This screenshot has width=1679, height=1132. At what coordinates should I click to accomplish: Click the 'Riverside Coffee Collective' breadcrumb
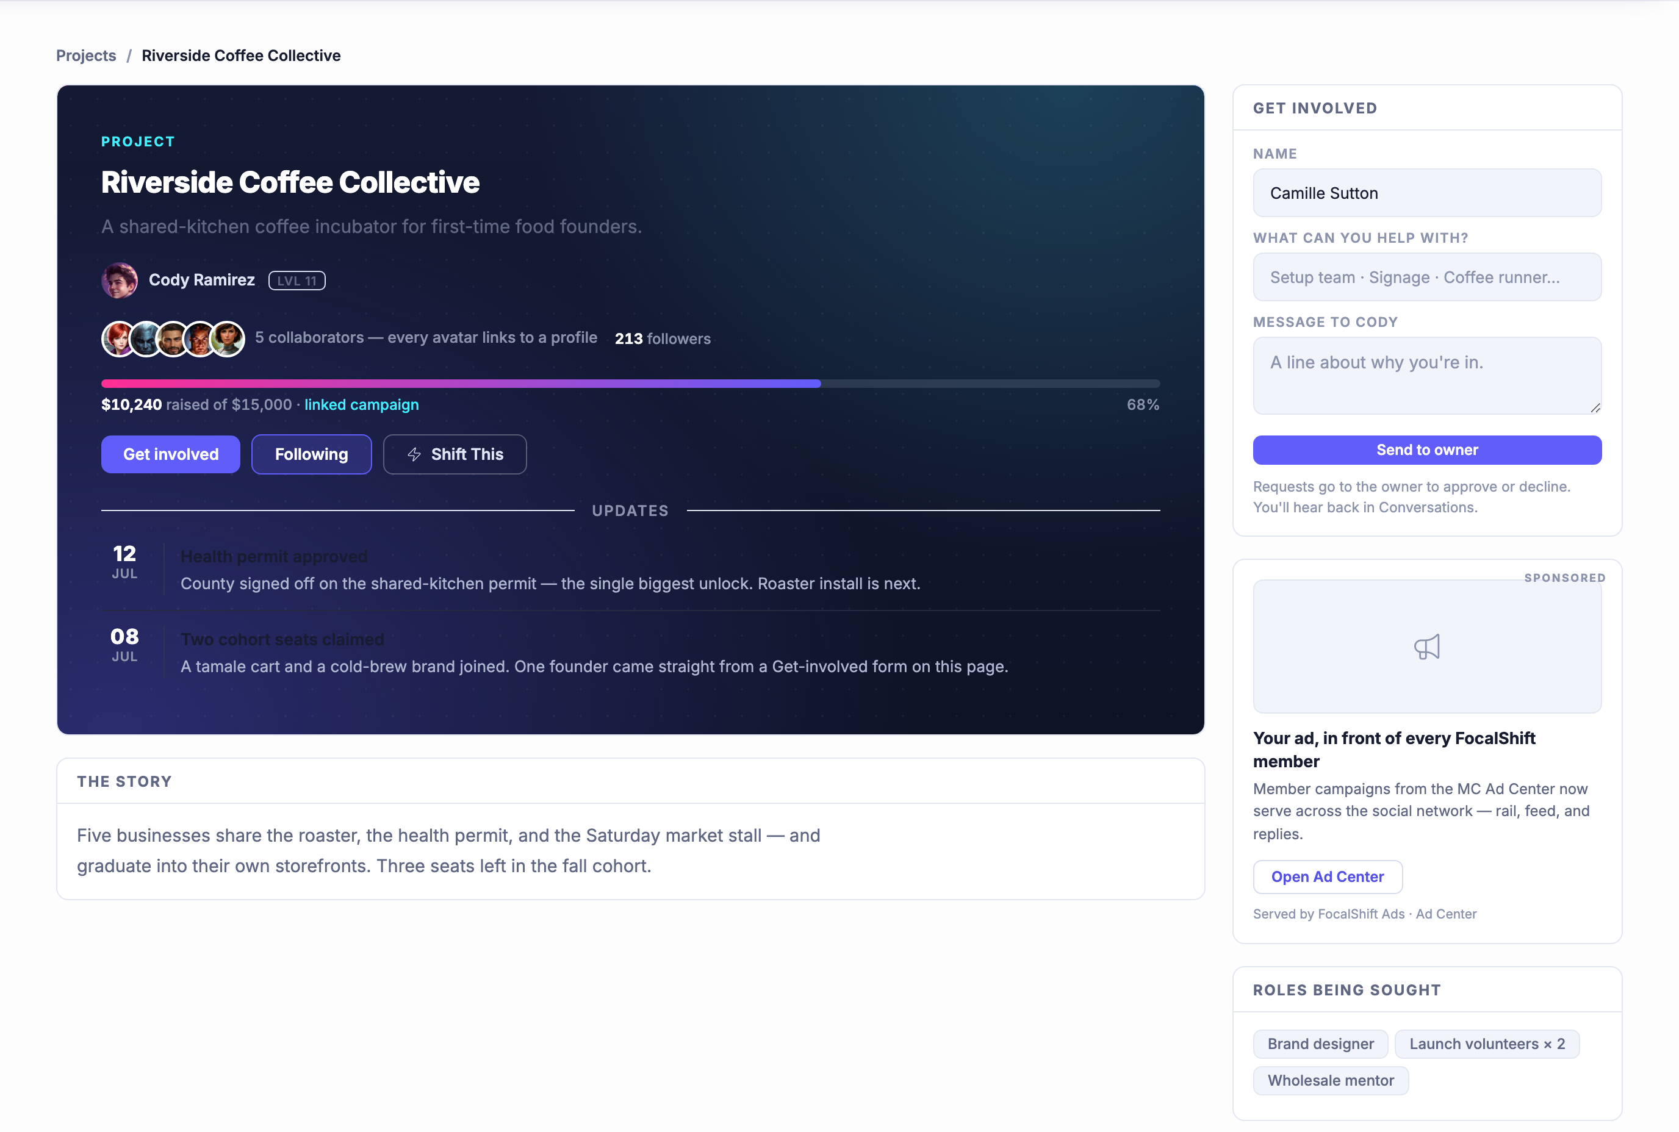[241, 56]
